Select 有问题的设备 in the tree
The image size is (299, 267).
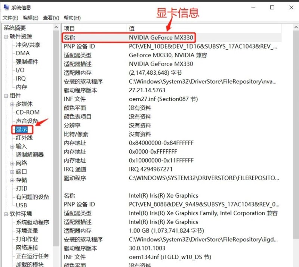(33, 197)
